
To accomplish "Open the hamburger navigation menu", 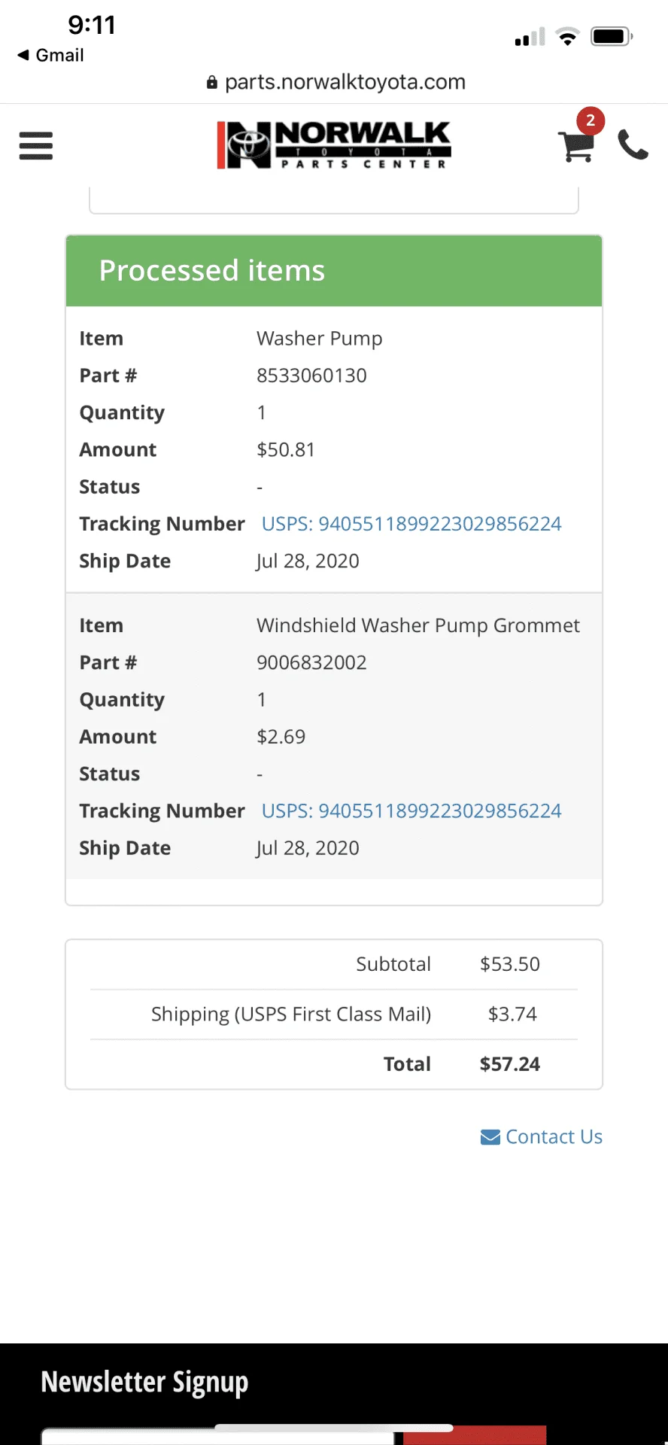I will click(36, 145).
